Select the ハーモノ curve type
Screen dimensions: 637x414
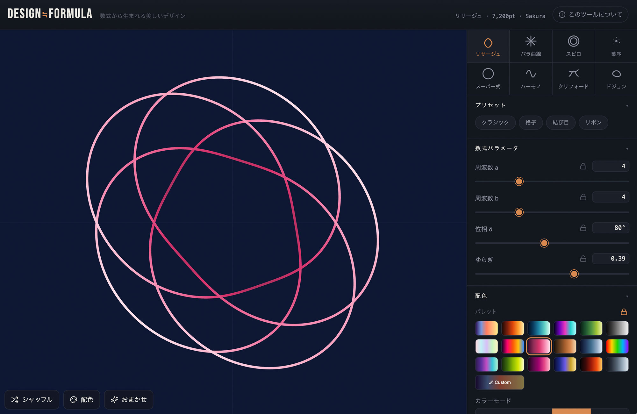coord(531,79)
